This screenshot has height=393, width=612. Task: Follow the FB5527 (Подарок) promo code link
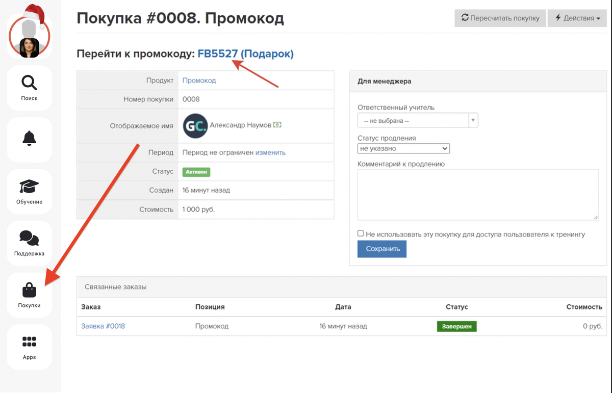[x=245, y=54]
